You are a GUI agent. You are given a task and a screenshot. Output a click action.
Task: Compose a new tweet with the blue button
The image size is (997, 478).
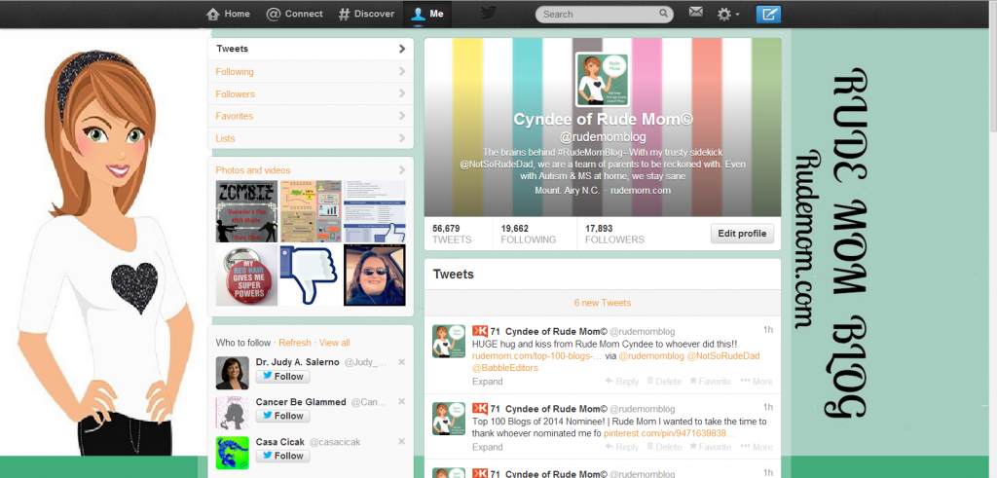pos(768,14)
